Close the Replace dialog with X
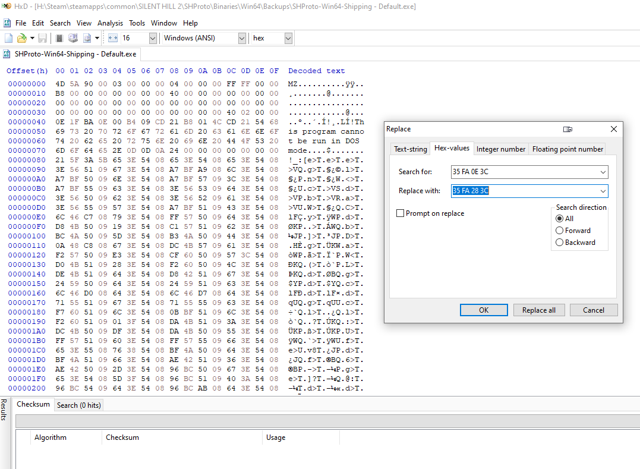640x469 pixels. 613,129
